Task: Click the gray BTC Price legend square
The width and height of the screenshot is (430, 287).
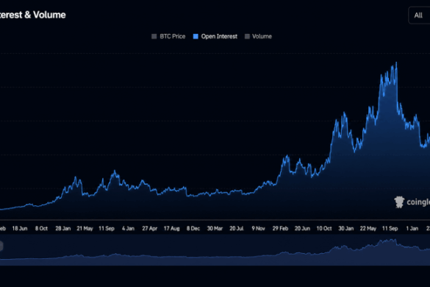Action: tap(154, 37)
